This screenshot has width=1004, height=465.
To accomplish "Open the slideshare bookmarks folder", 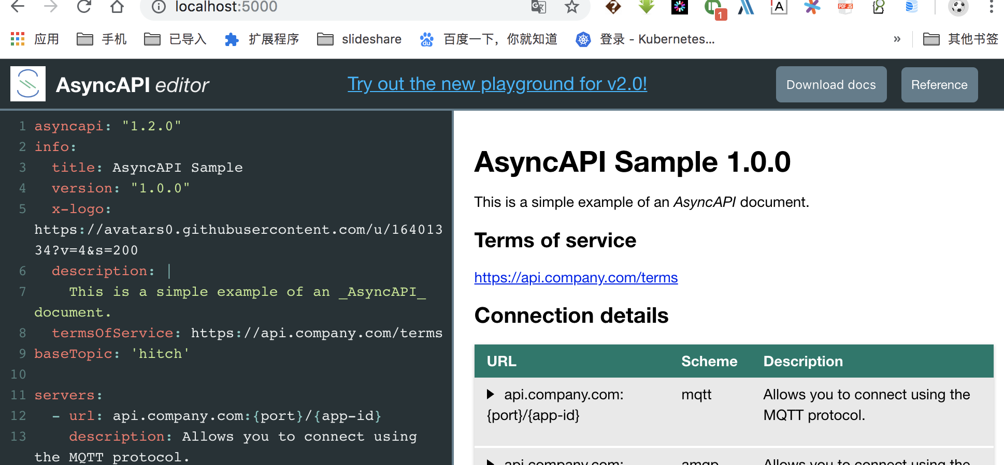I will click(x=359, y=39).
